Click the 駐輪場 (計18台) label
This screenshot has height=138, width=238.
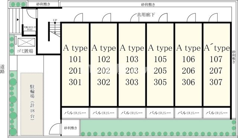click(x=32, y=102)
